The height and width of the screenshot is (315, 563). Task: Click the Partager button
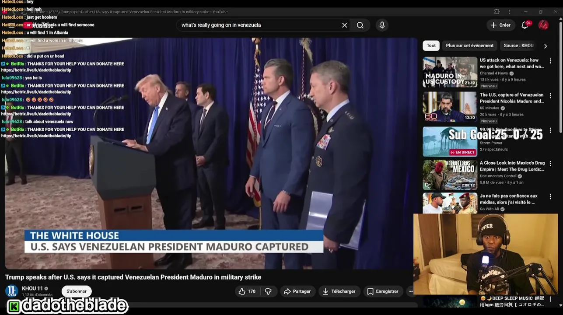(x=297, y=291)
